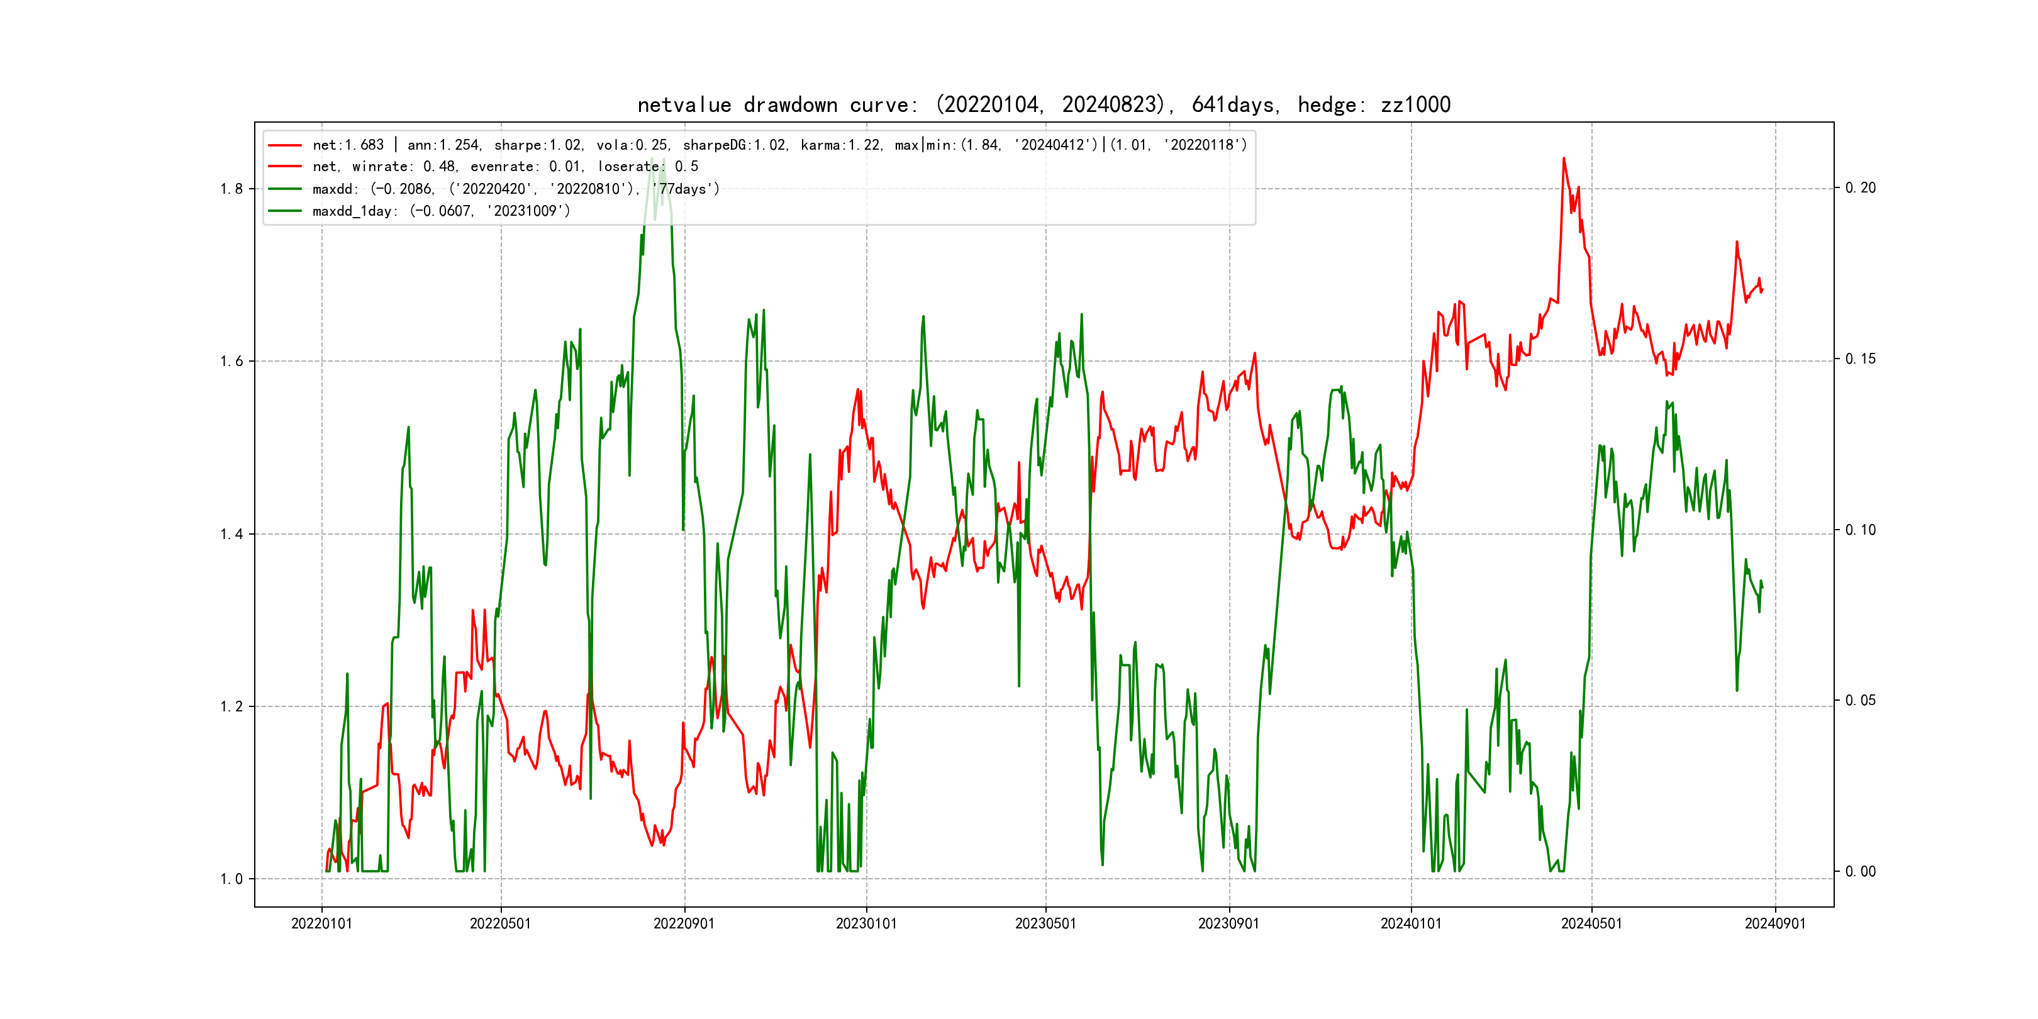Click the x-axis label 20230101
Viewport: 2038px width, 1019px height.
click(x=866, y=924)
